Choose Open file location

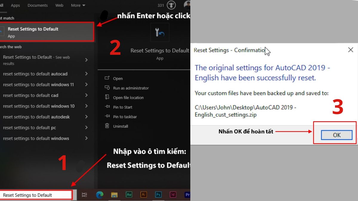(x=128, y=98)
